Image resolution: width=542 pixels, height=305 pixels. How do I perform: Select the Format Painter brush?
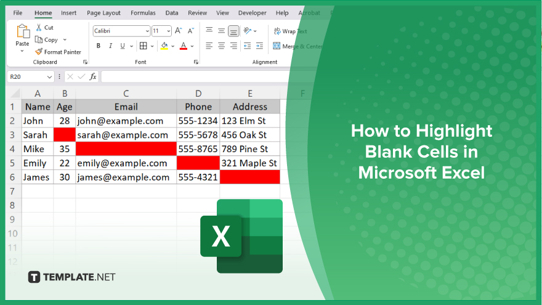(x=39, y=52)
